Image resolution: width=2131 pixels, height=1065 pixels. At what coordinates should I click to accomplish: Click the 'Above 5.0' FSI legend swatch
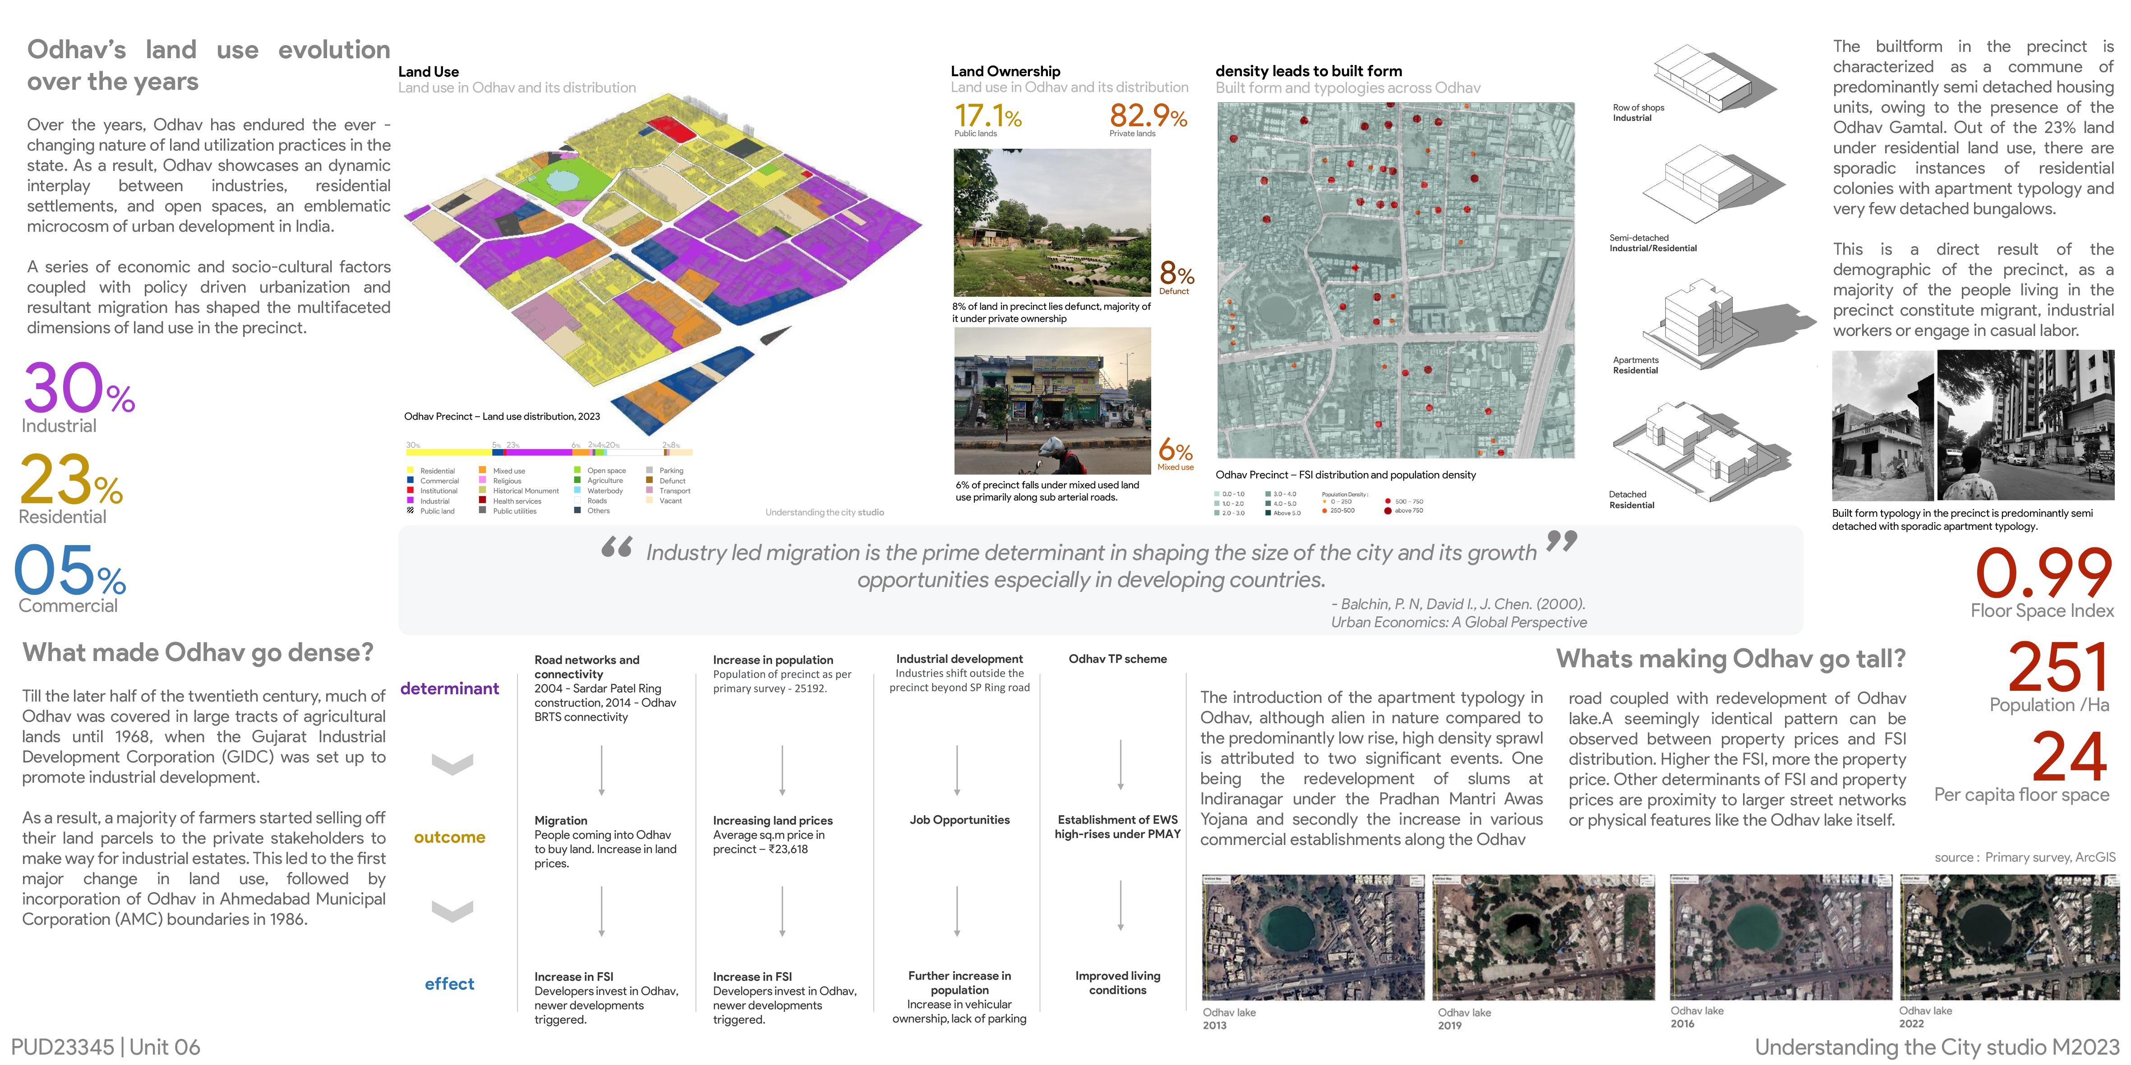[1268, 513]
